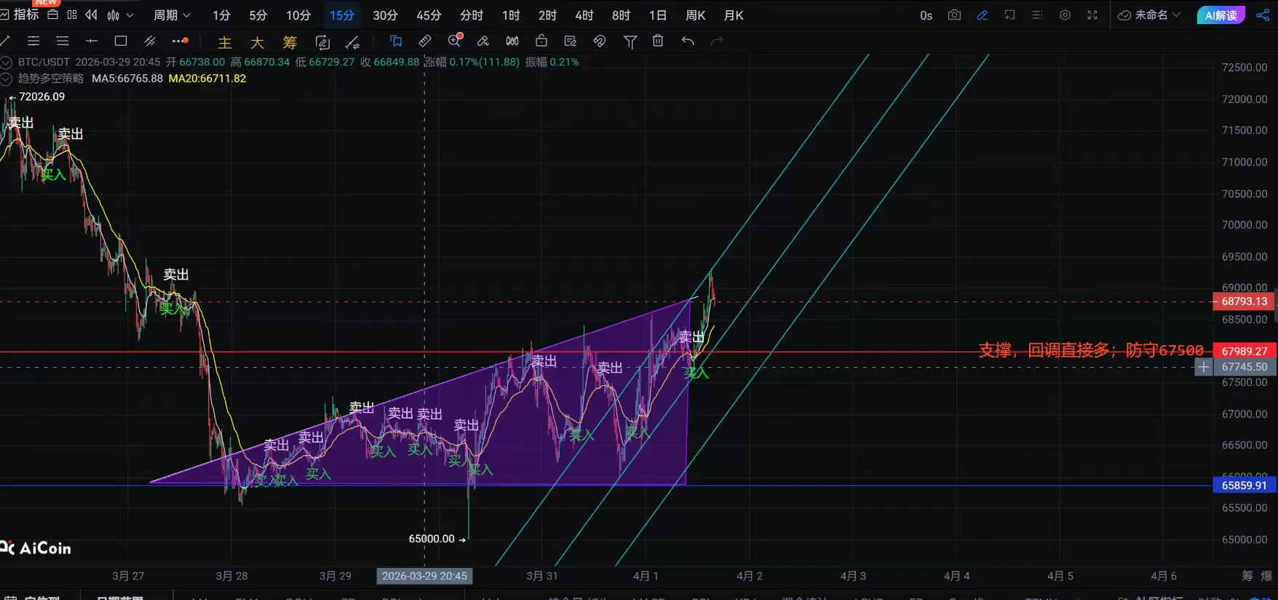Toggle the lock drawings padlock icon
1278x600 pixels.
pyautogui.click(x=541, y=41)
